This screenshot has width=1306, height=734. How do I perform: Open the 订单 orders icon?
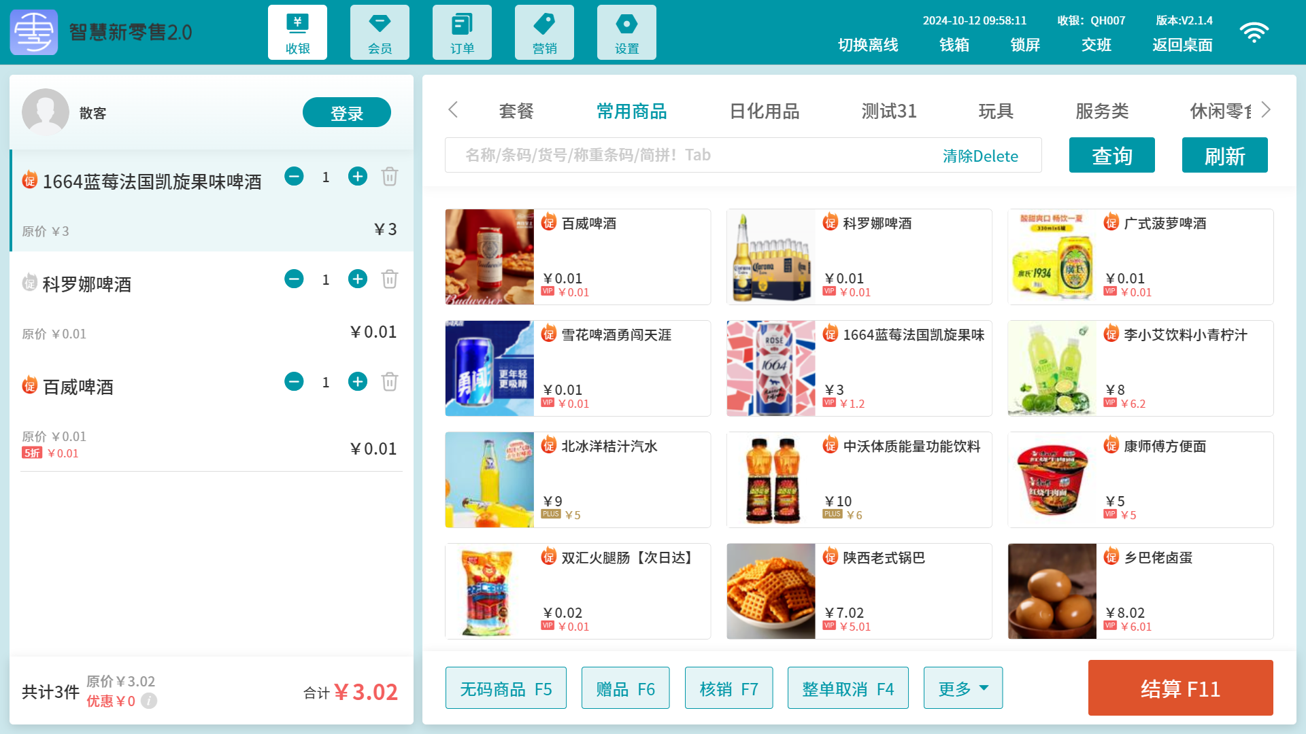pos(462,33)
